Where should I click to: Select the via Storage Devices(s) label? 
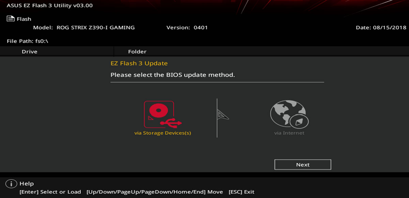(163, 133)
